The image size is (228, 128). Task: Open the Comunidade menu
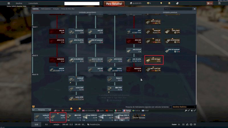click(x=33, y=3)
